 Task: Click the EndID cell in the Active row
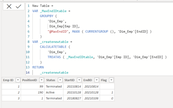(x=91, y=92)
